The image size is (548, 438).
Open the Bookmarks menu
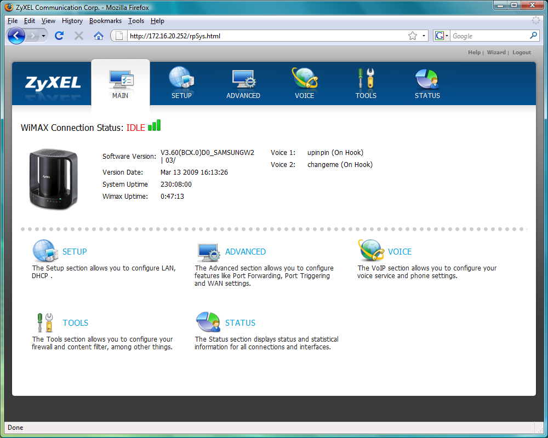pyautogui.click(x=105, y=21)
